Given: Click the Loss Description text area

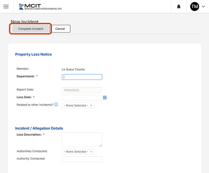Looking at the screenshot, I should pos(82,139).
